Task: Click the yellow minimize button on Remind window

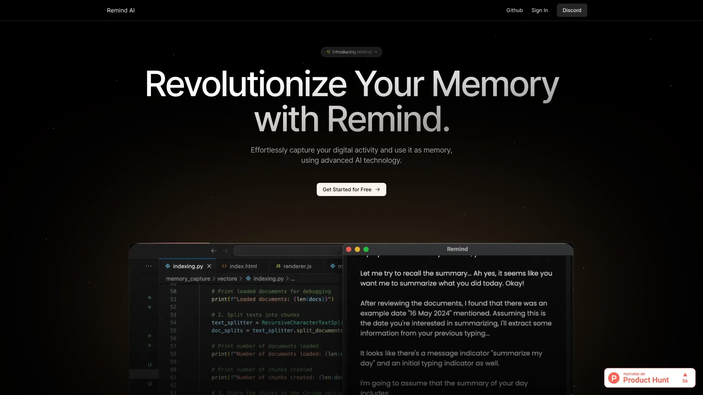Action: [x=357, y=249]
